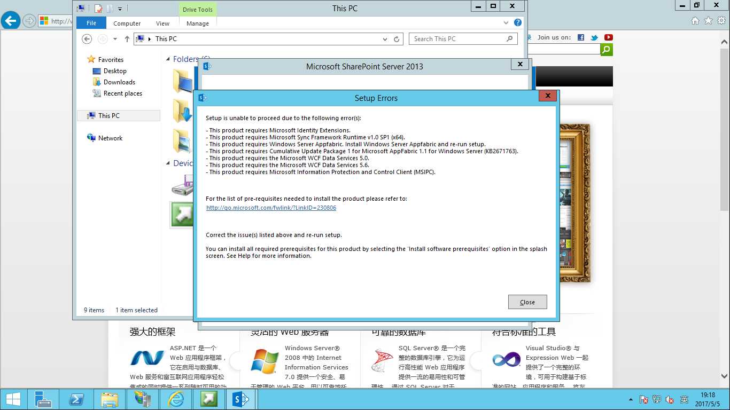The image size is (730, 410).
Task: Expand the File Explorer ribbon
Action: [x=506, y=23]
